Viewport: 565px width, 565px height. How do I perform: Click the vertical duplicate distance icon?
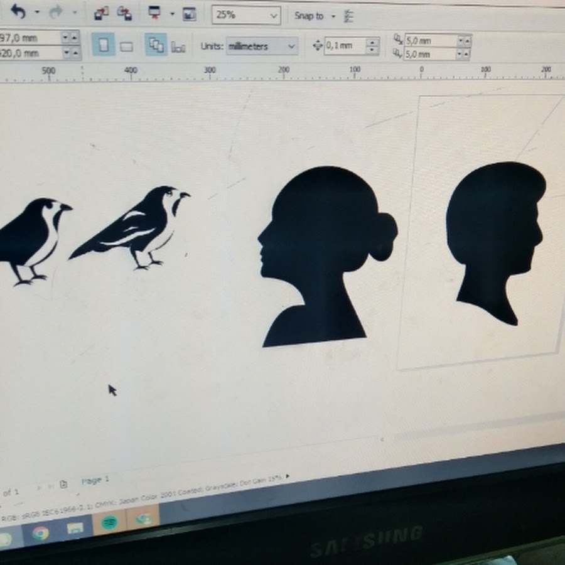397,54
